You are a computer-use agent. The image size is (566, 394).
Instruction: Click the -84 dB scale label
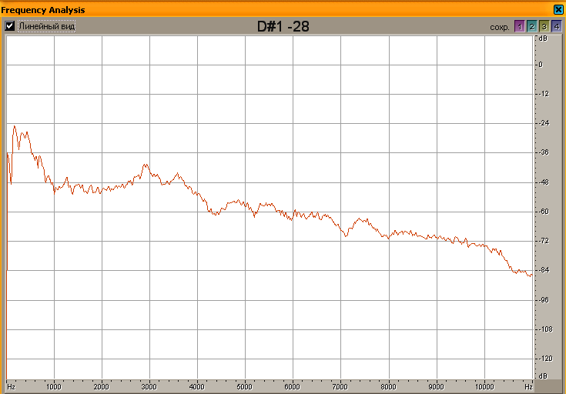[x=544, y=270]
